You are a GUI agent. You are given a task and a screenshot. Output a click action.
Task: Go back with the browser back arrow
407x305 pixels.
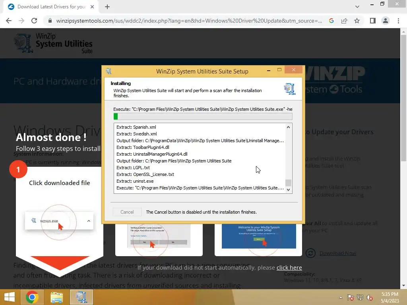pos(9,21)
